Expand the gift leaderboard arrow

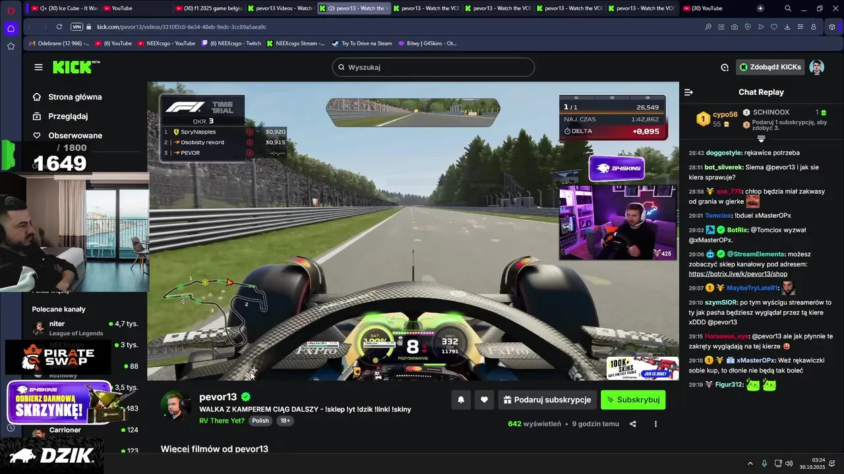click(x=761, y=139)
